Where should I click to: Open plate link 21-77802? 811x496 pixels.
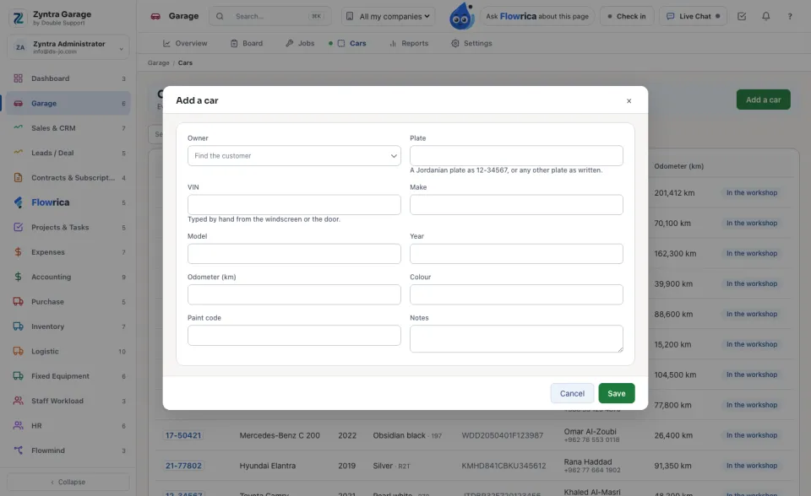point(183,466)
